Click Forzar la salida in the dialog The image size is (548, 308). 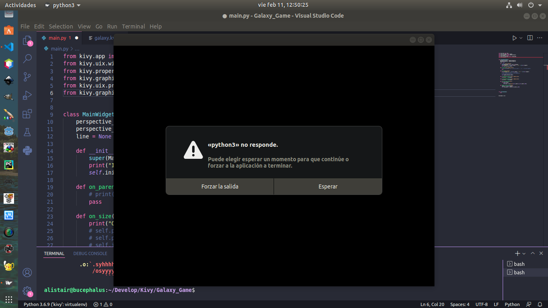click(x=219, y=186)
